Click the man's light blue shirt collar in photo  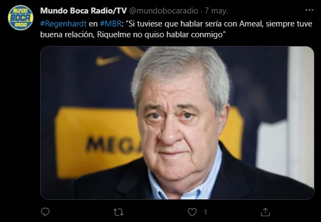pos(185,179)
